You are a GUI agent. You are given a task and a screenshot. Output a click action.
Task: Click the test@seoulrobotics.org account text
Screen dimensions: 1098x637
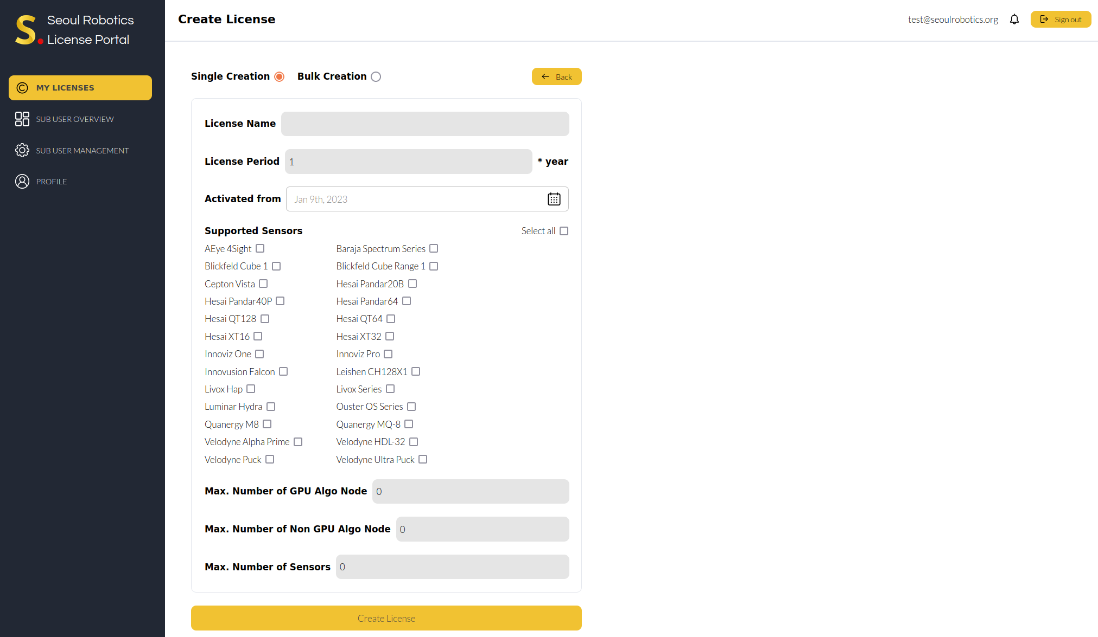point(953,20)
